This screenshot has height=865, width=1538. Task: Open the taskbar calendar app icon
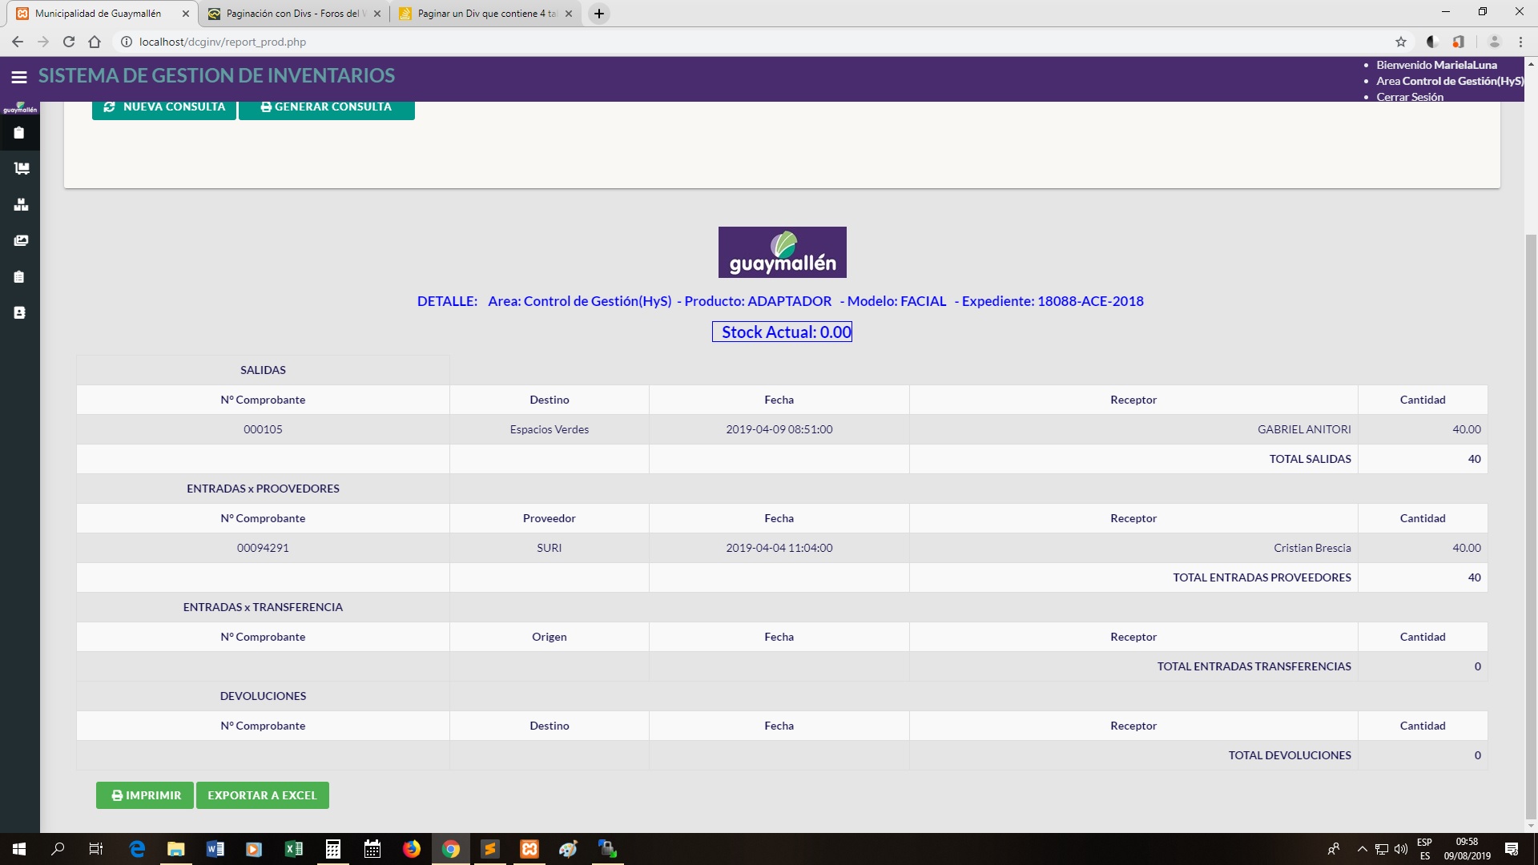click(372, 849)
